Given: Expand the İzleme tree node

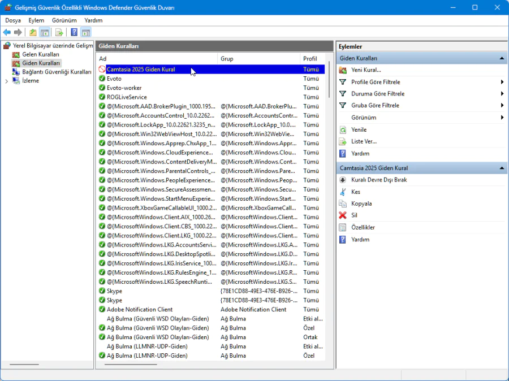Looking at the screenshot, I should (6, 81).
